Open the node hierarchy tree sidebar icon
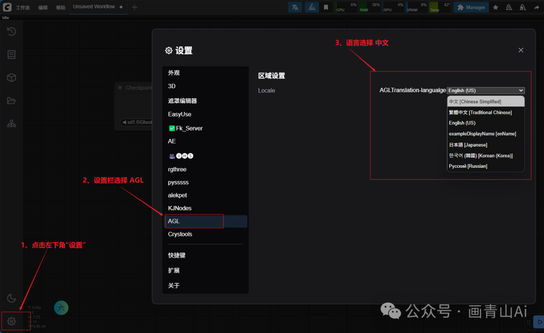This screenshot has height=333, width=544. (12, 123)
